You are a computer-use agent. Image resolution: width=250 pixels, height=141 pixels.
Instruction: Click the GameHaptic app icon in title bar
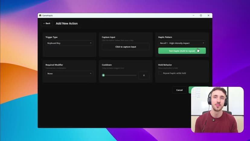click(x=40, y=15)
